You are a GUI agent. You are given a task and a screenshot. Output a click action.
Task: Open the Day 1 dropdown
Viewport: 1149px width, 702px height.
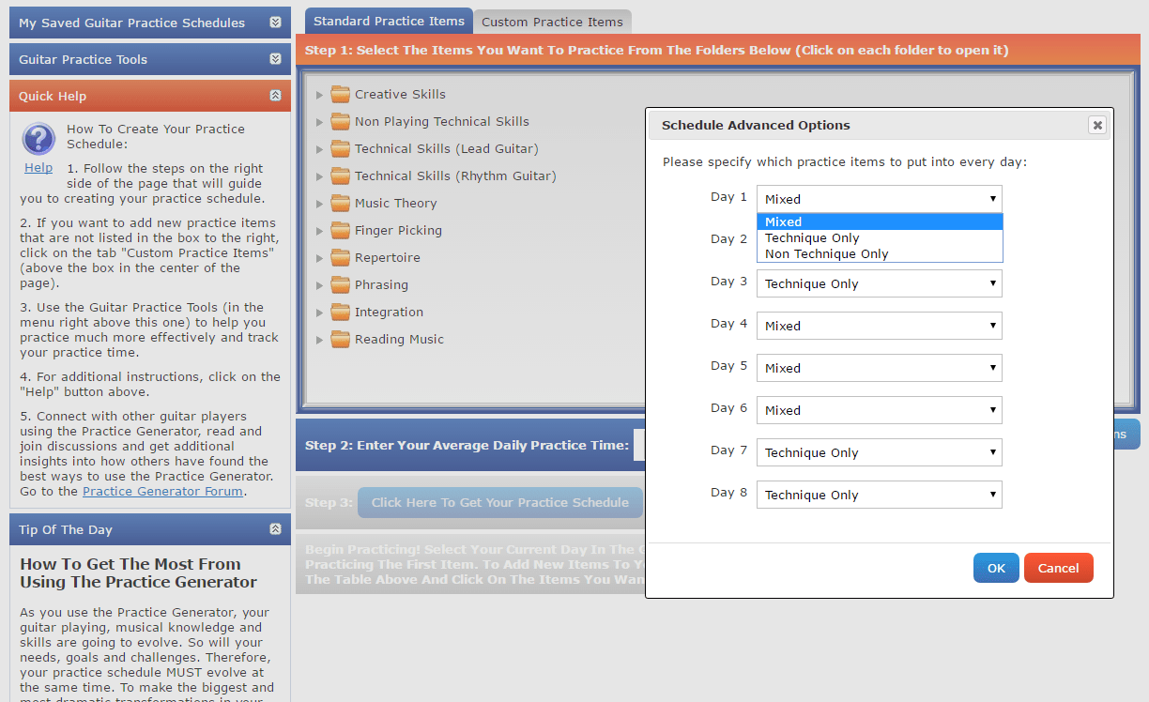point(880,199)
